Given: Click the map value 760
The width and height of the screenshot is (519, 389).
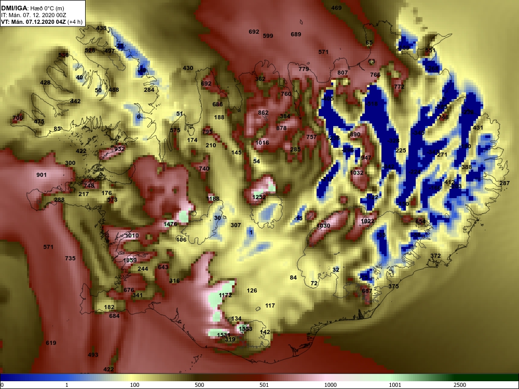Looking at the screenshot, I should point(286,94).
